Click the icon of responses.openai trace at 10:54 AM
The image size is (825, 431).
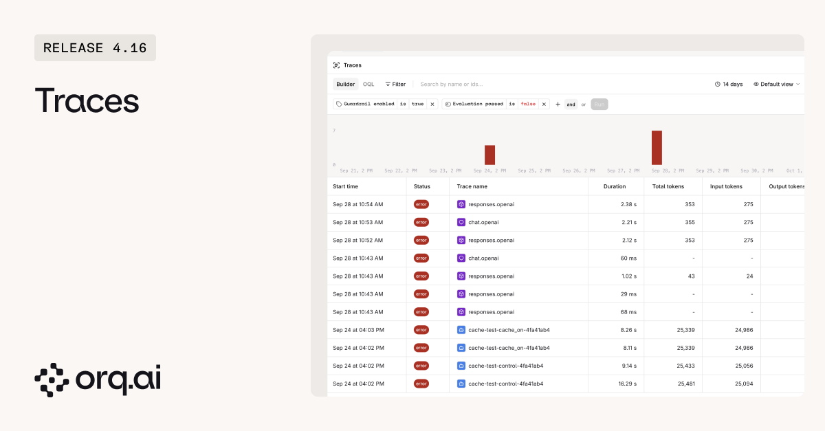461,204
